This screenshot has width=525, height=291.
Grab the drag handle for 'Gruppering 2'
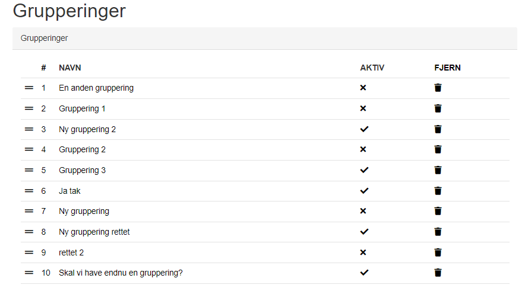[29, 149]
